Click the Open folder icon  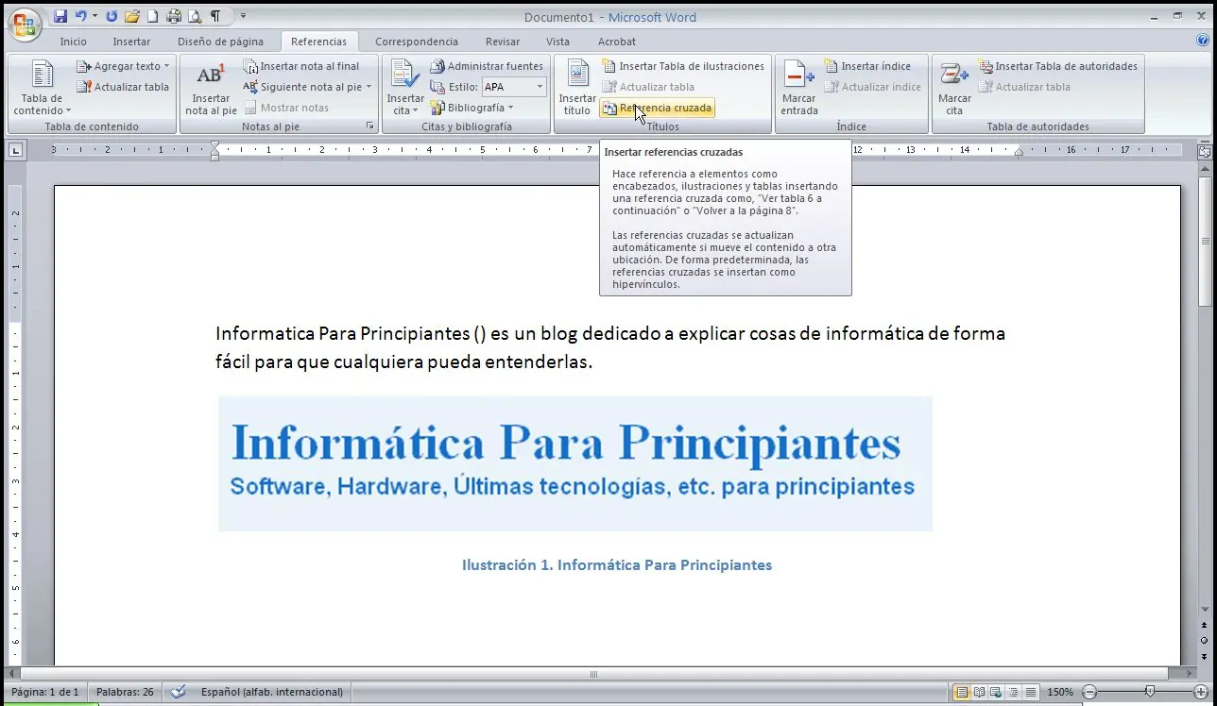pyautogui.click(x=132, y=16)
